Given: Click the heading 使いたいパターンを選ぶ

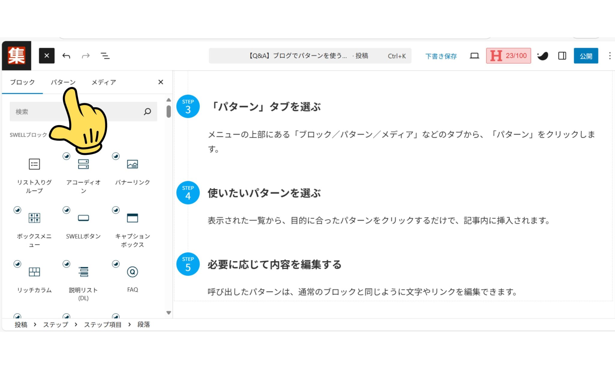Looking at the screenshot, I should click(264, 193).
